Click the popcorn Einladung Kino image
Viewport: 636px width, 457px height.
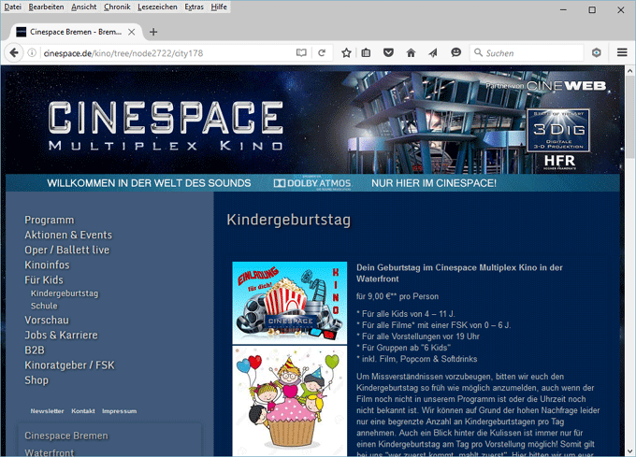tap(290, 303)
